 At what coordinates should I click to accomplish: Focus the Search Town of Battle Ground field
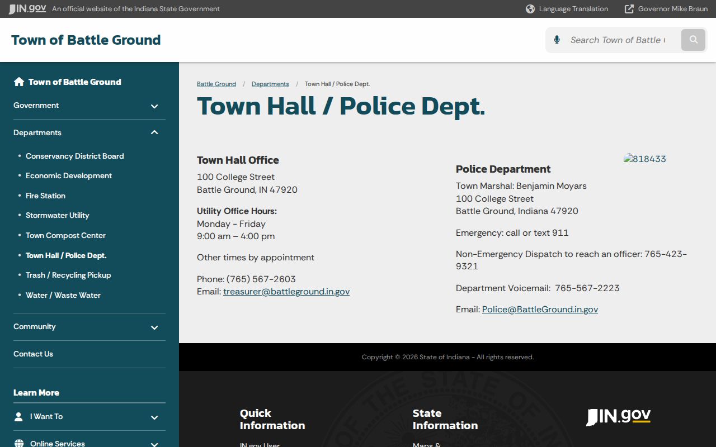click(618, 40)
